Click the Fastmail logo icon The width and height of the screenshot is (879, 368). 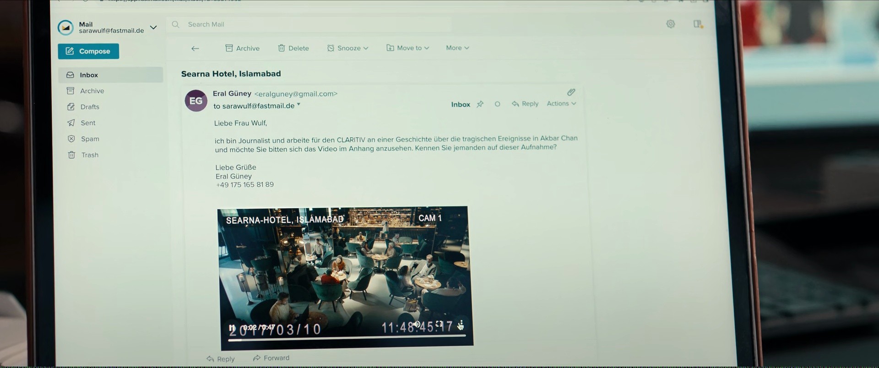[65, 27]
